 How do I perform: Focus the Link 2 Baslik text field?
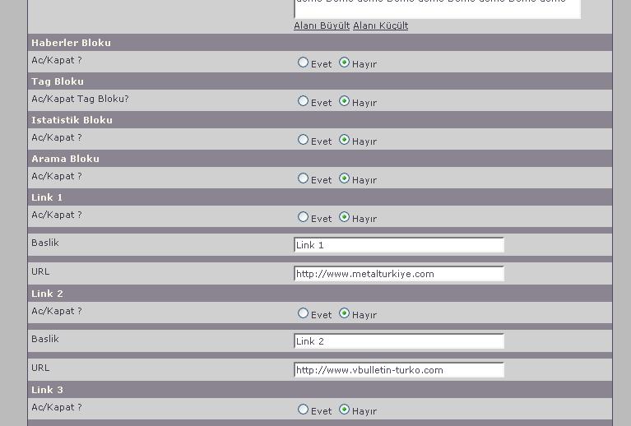399,341
